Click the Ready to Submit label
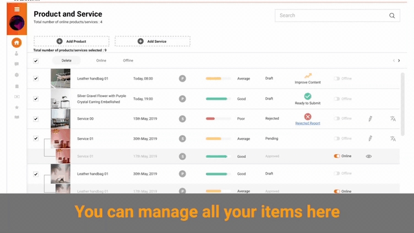Screen dimensions: 414x233 point(308,104)
